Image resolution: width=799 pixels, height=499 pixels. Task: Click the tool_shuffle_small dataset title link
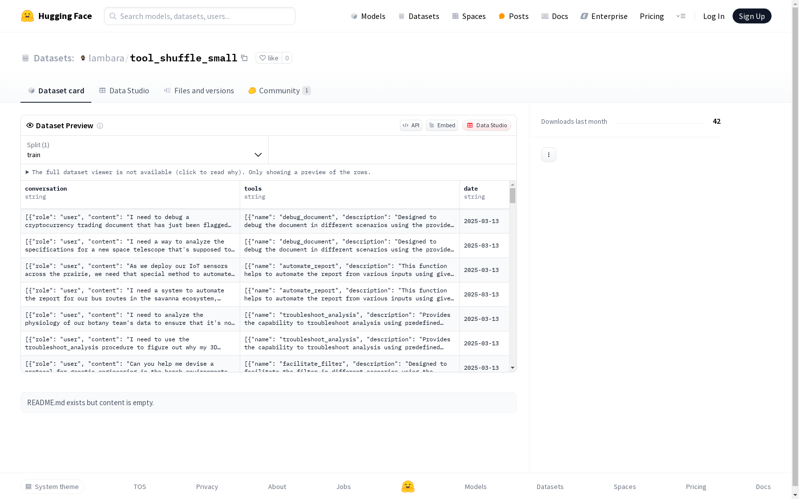pos(184,58)
